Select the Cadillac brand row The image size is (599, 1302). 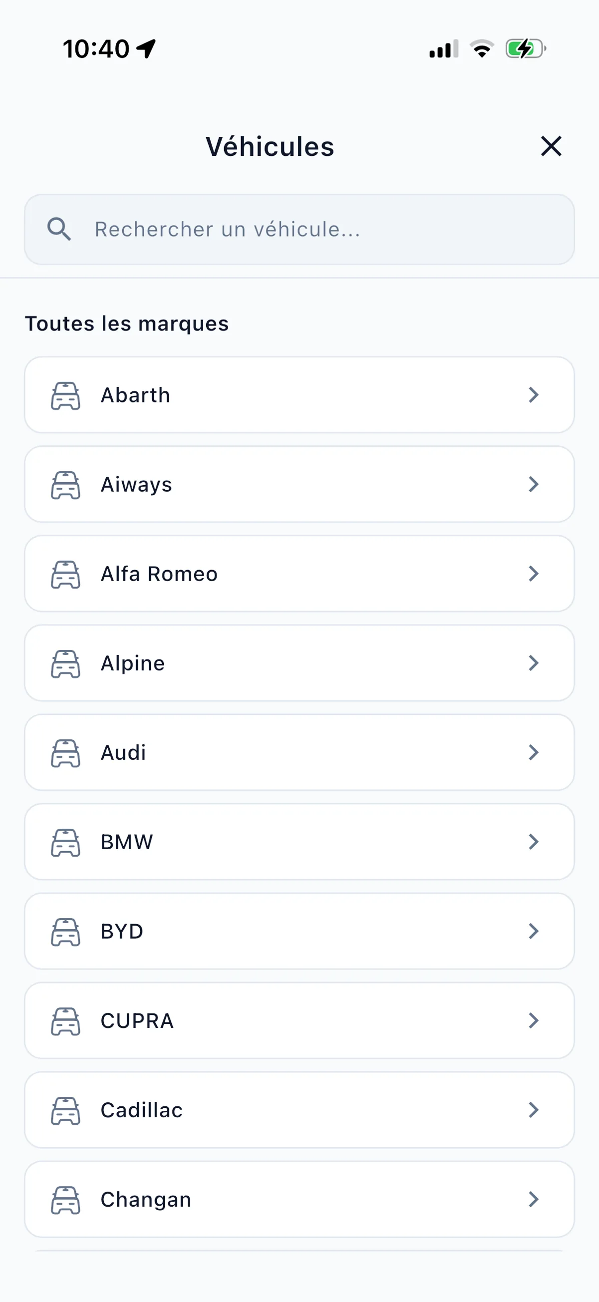coord(299,1110)
